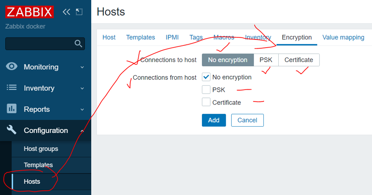Image resolution: width=372 pixels, height=195 pixels.
Task: Enable Certificate checkbox for connections from host
Action: click(206, 102)
